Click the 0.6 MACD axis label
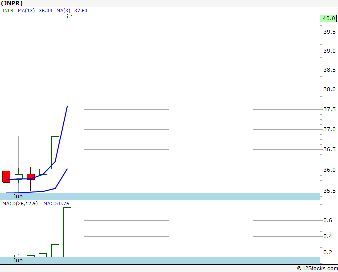Image resolution: width=338 pixels, height=272 pixels. [328, 220]
